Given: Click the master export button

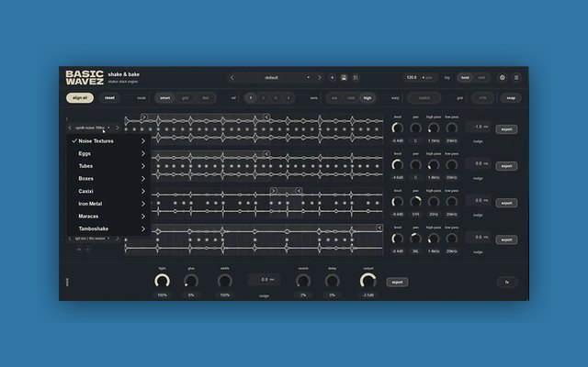Looking at the screenshot, I should tap(397, 282).
